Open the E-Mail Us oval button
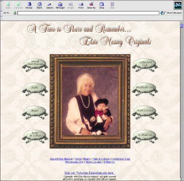 tap(145, 136)
